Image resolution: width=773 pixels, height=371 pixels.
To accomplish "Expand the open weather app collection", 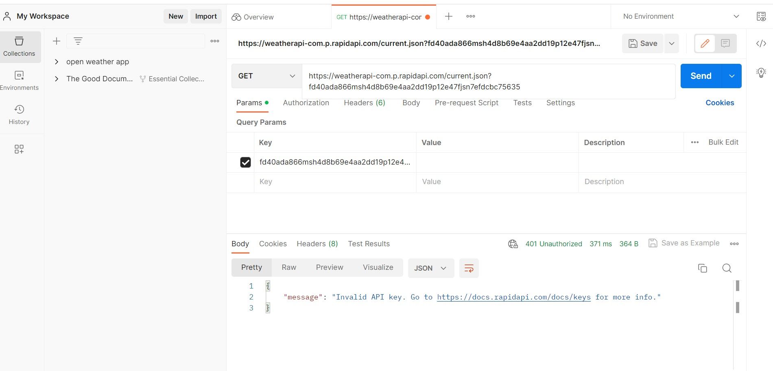I will pos(57,62).
